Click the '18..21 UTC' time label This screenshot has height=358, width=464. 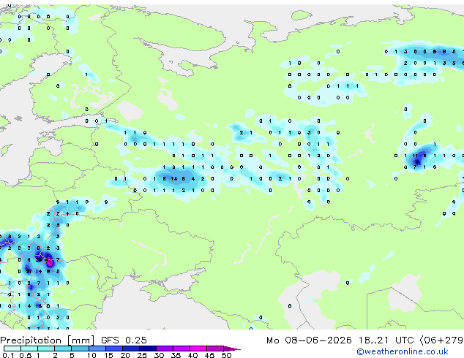[x=386, y=340]
